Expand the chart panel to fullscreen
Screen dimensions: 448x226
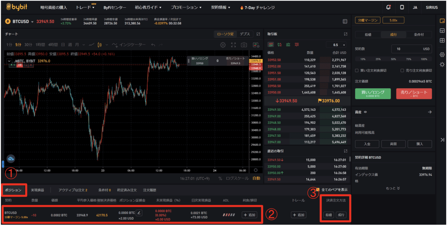[x=258, y=34]
